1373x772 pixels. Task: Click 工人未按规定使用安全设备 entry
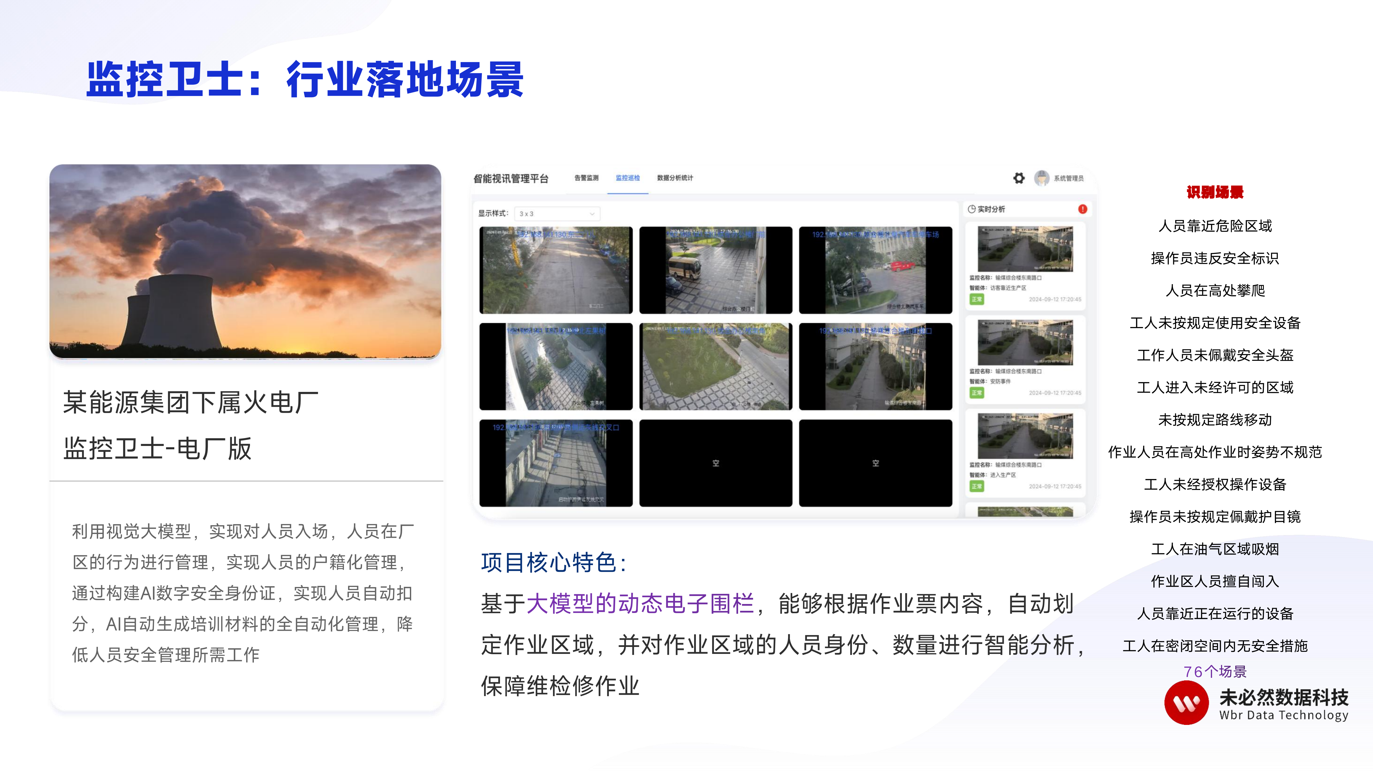coord(1215,323)
